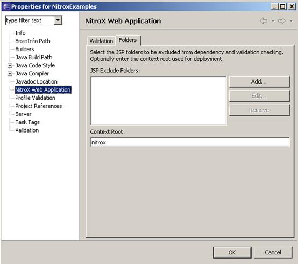Image resolution: width=298 pixels, height=264 pixels.
Task: Click the Cancel button
Action: click(273, 252)
